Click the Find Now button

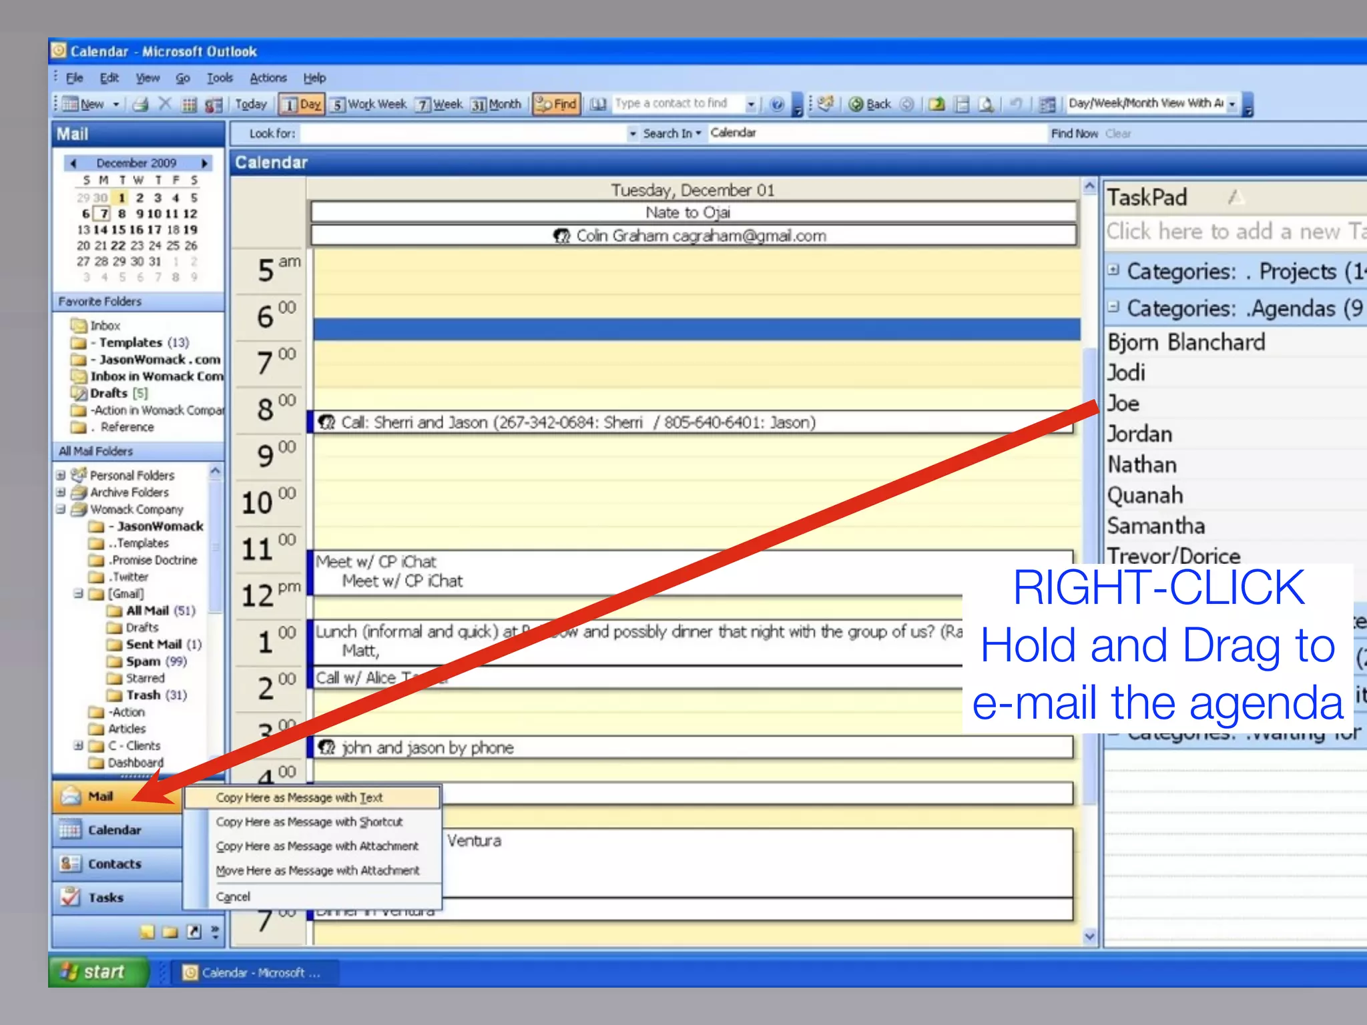coord(1074,133)
